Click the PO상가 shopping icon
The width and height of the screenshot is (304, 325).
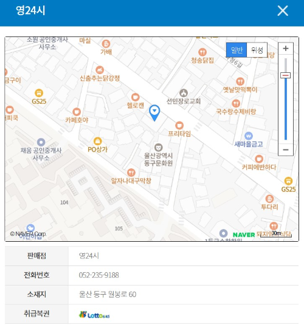click(97, 141)
